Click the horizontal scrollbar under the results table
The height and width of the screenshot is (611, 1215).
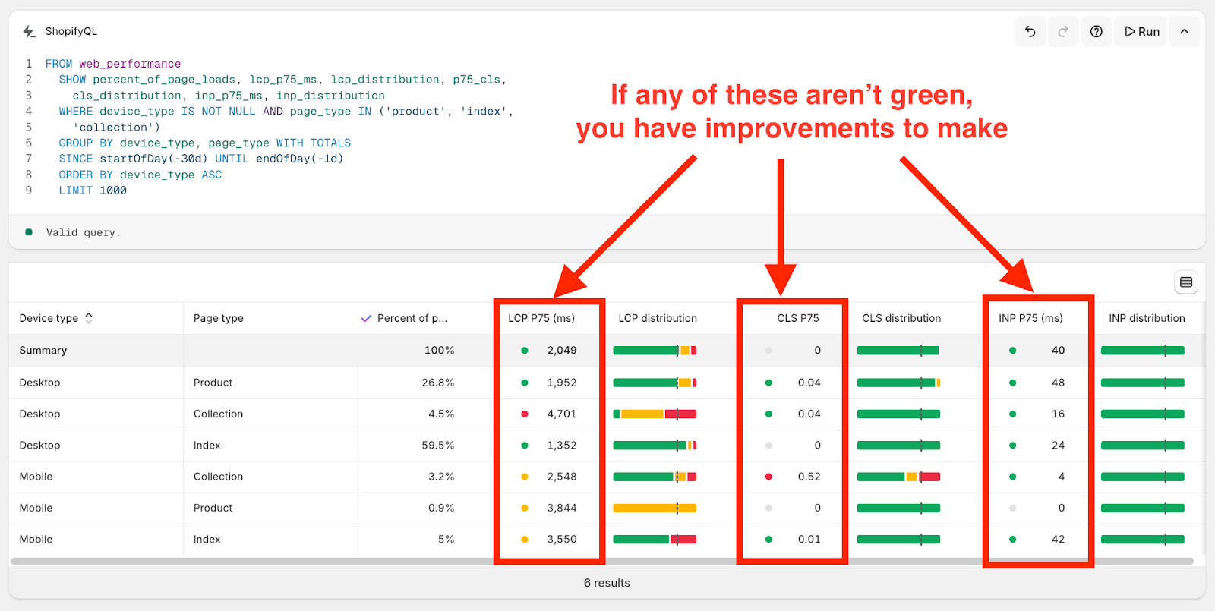tap(601, 562)
